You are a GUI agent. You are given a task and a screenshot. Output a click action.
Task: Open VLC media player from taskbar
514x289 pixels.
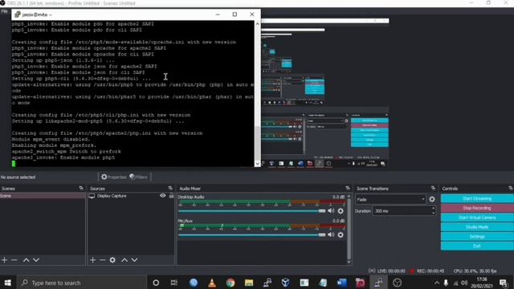click(212, 283)
